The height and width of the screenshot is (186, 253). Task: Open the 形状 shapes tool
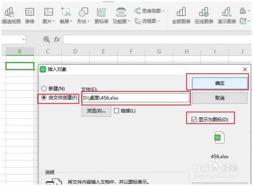[x=83, y=12]
